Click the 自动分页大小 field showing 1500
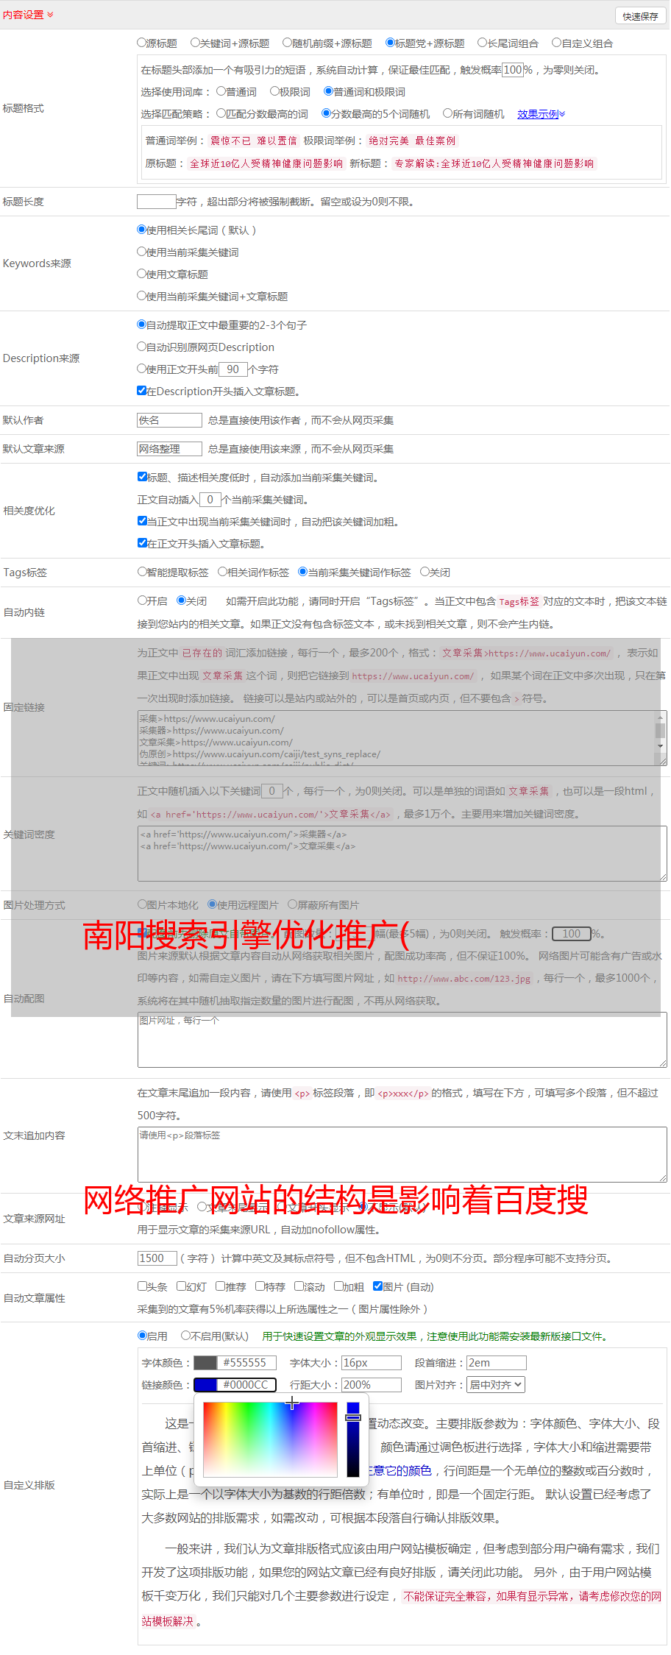Screen dimensions: 671x1655 tap(157, 1258)
